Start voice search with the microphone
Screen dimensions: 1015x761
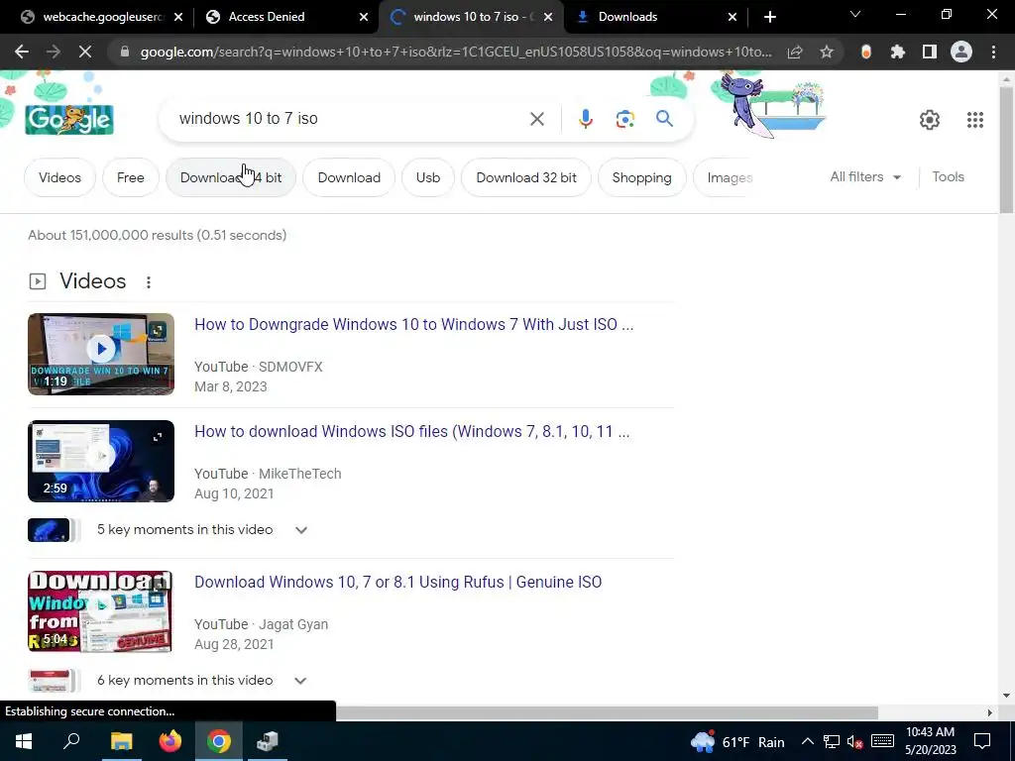585,119
